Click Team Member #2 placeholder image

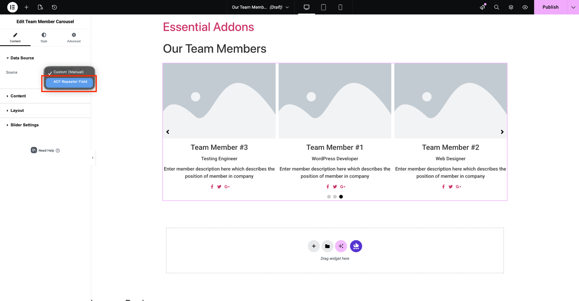pos(451,101)
